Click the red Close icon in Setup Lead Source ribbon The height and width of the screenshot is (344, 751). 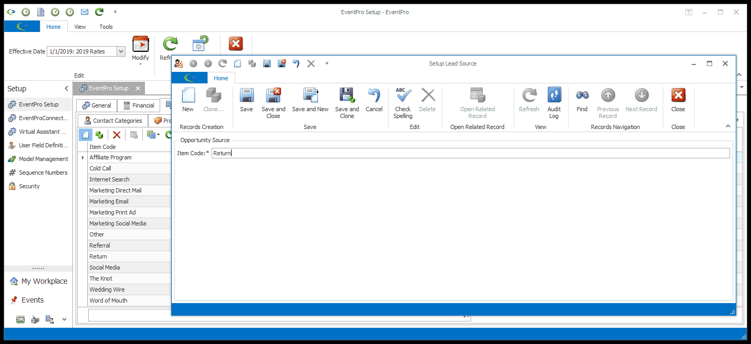click(678, 95)
